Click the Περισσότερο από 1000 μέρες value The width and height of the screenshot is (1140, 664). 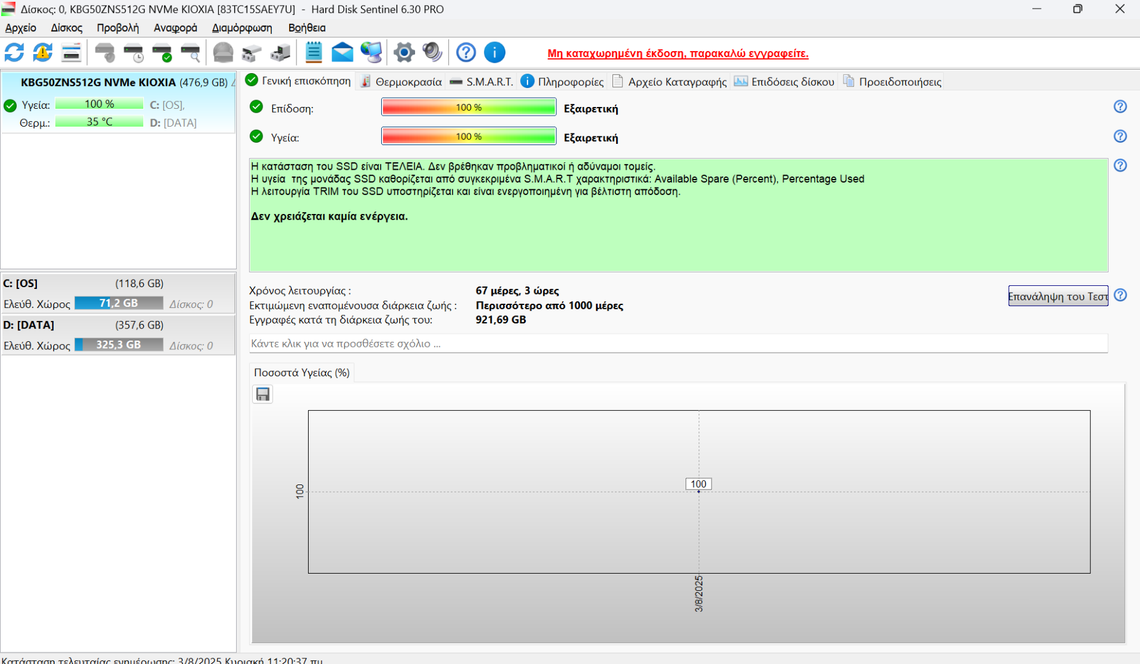click(549, 306)
